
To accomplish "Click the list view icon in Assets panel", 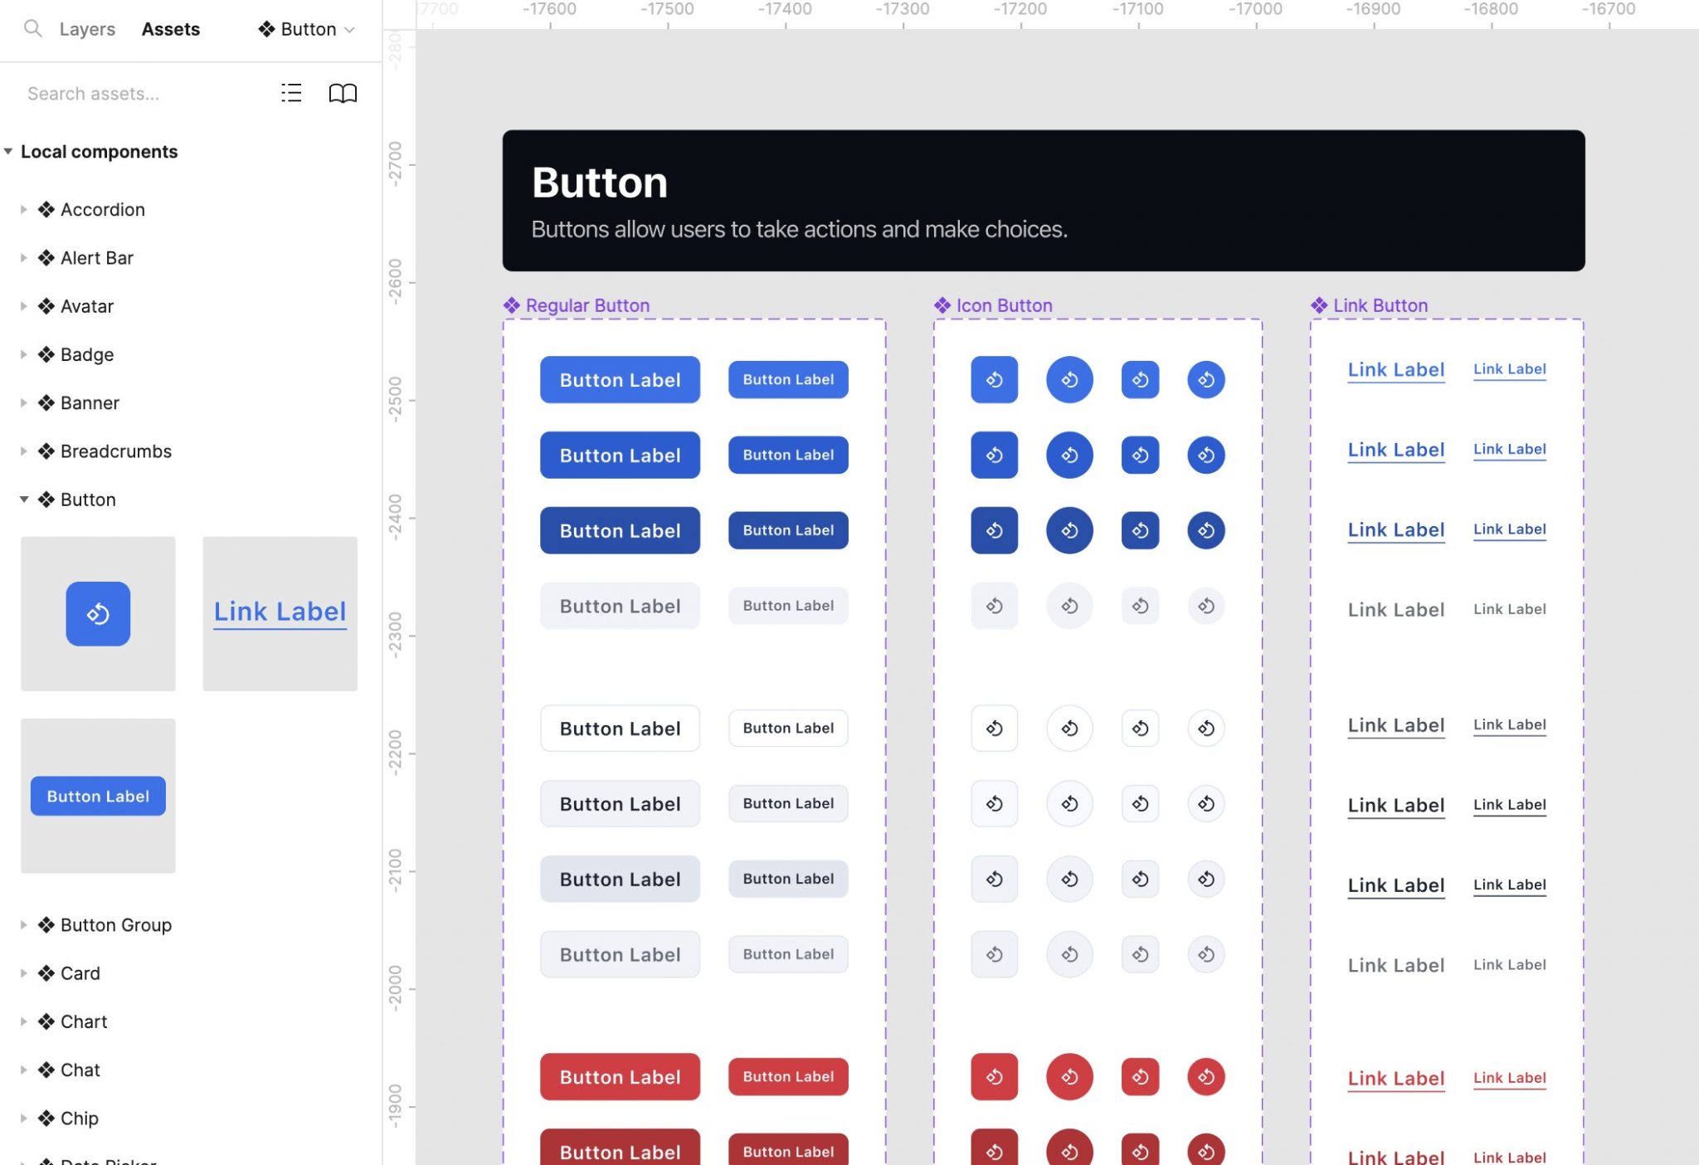I will pos(292,92).
